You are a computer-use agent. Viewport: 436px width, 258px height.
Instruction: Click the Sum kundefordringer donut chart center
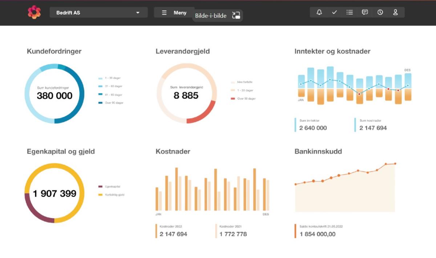tap(54, 94)
